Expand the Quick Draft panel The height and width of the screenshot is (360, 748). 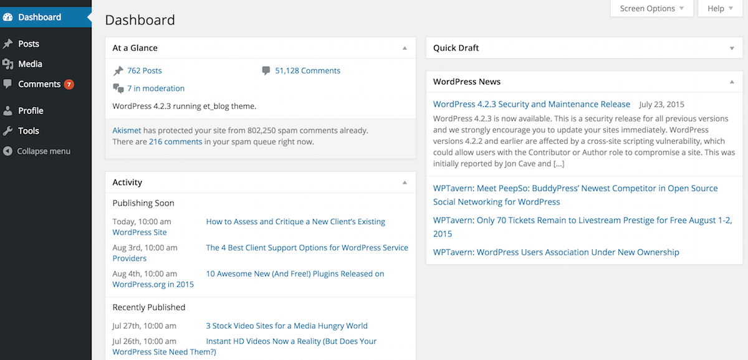click(732, 48)
